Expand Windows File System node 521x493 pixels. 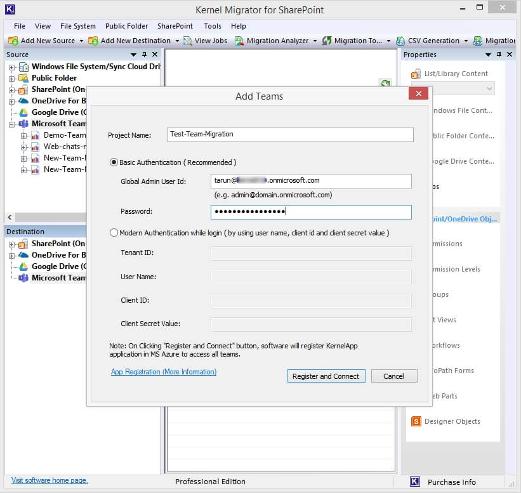(x=11, y=67)
